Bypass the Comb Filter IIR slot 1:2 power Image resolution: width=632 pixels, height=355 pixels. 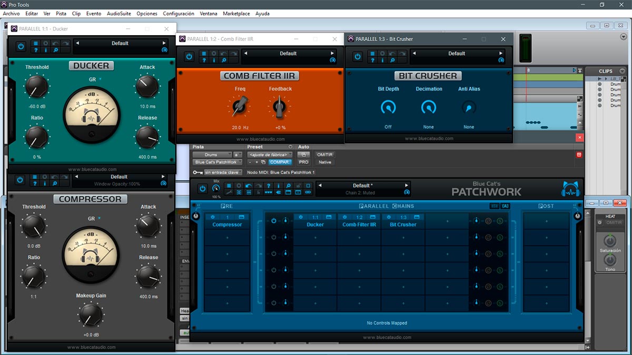pyautogui.click(x=345, y=217)
